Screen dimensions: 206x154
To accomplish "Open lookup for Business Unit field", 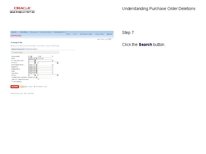I will click(53, 56).
